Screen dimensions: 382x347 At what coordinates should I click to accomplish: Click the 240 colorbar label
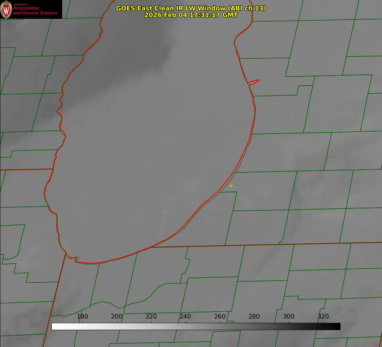click(x=185, y=316)
